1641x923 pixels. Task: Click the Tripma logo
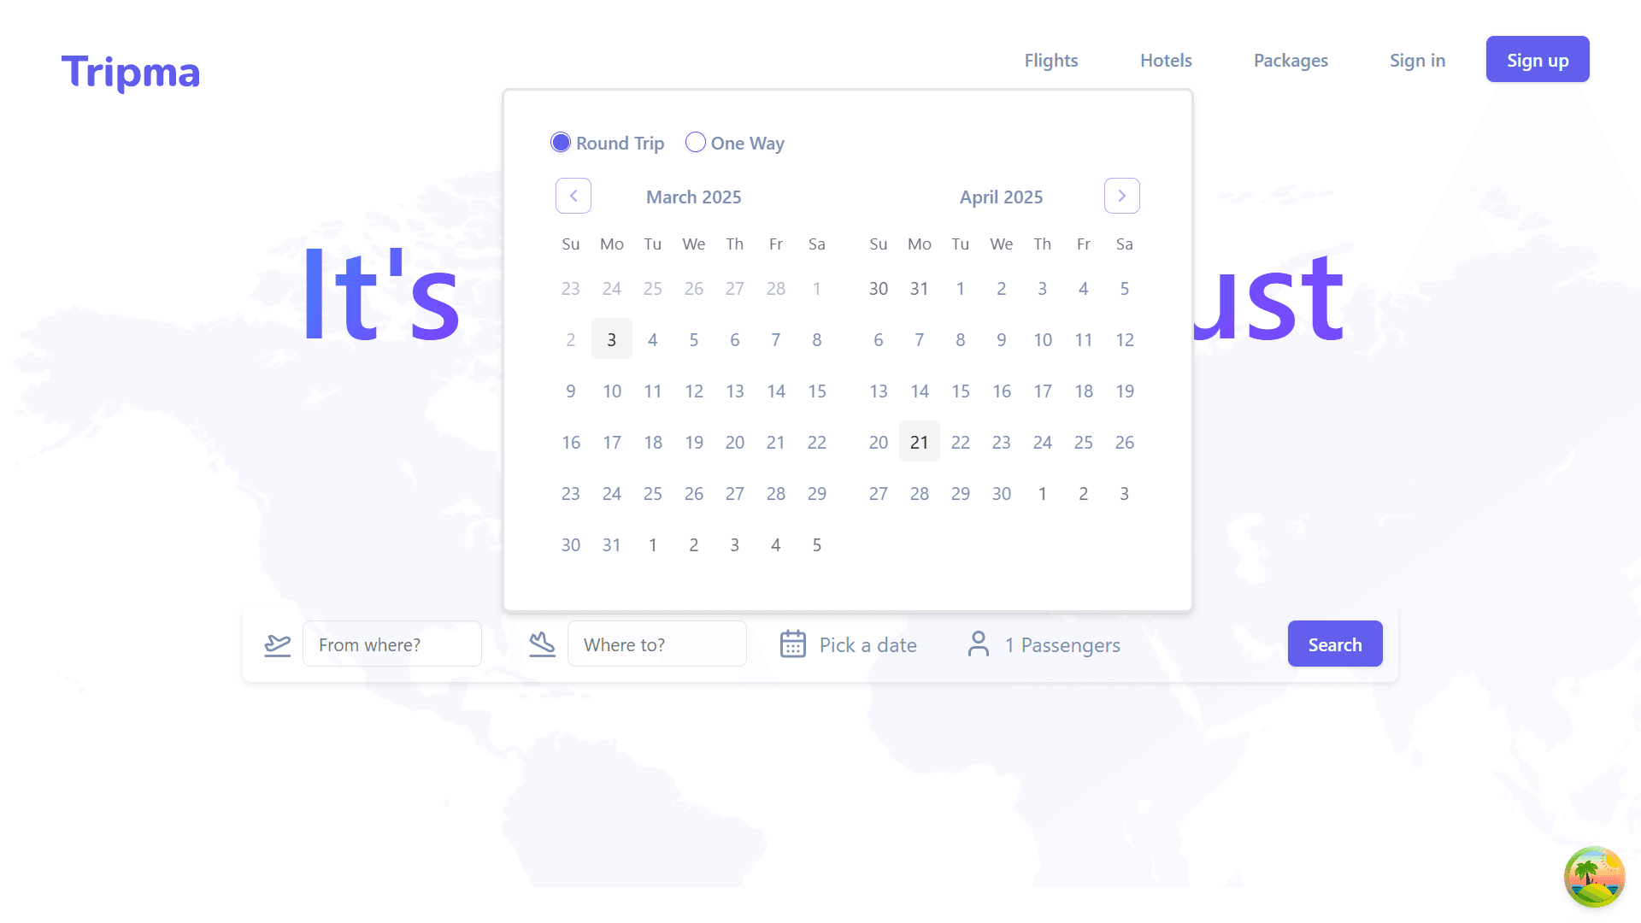131,72
